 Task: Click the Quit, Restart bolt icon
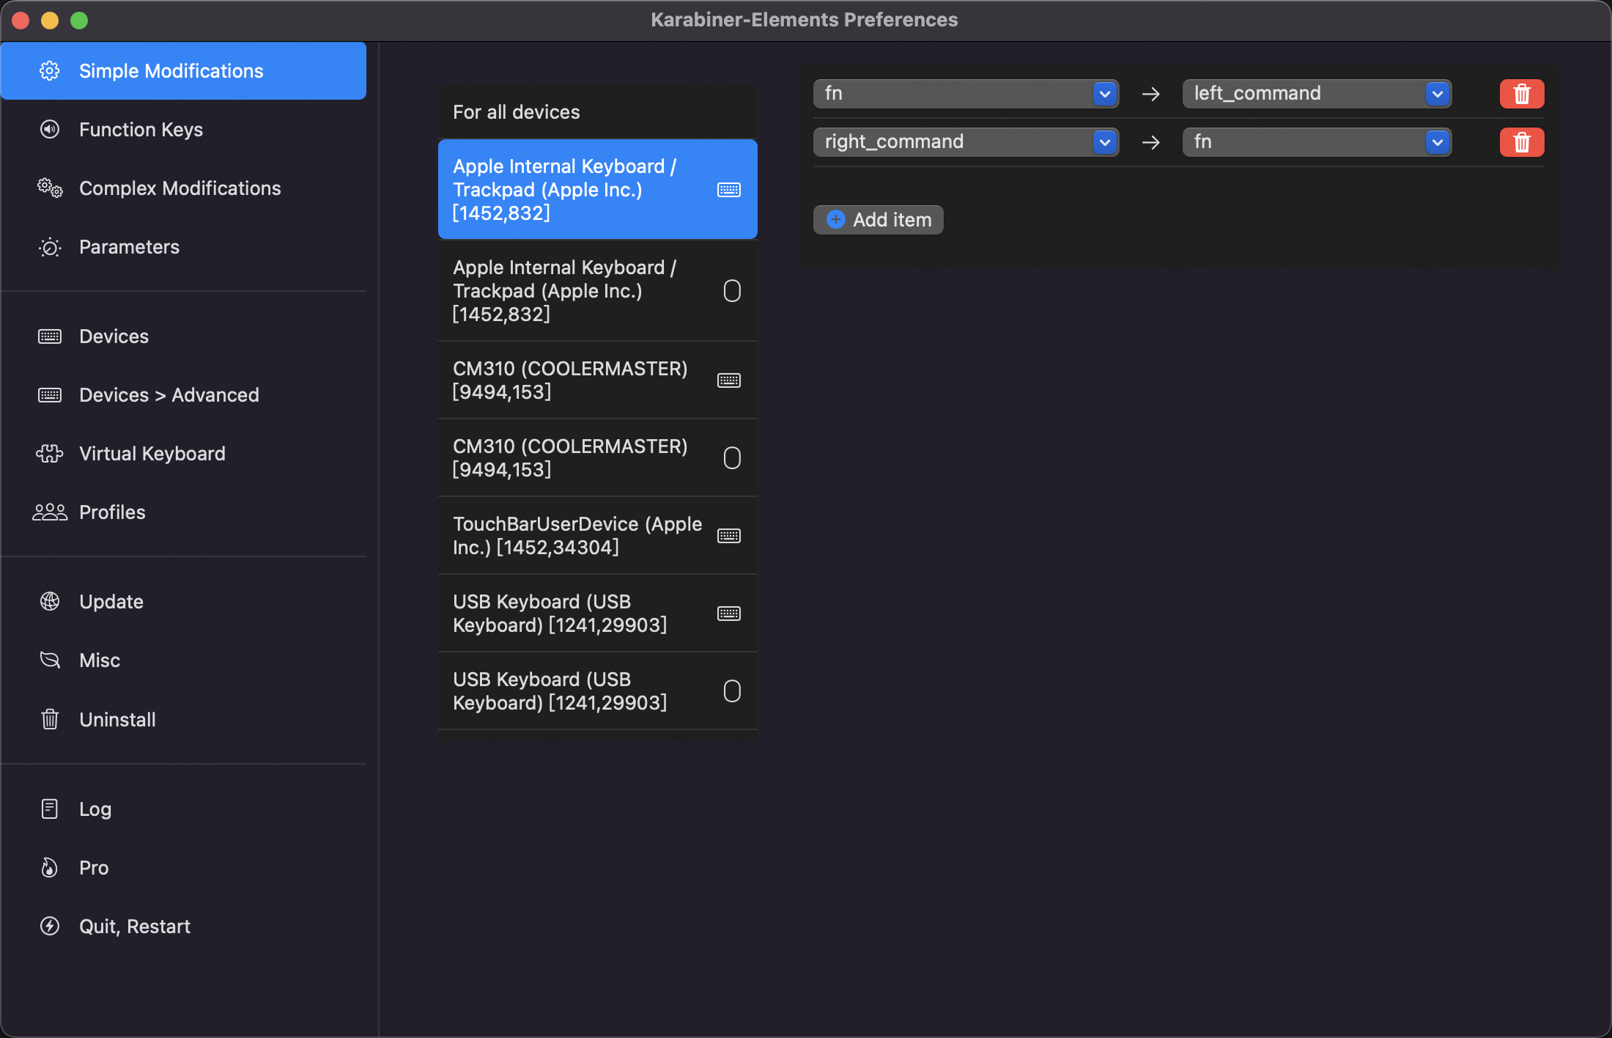coord(50,927)
